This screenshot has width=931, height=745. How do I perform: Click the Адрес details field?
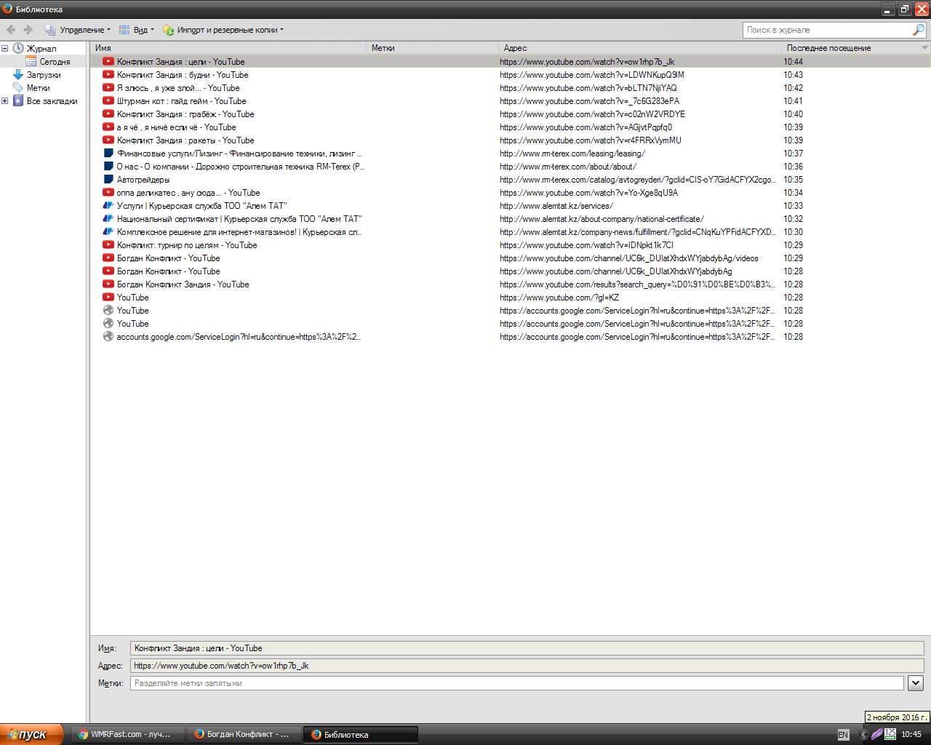coord(527,666)
